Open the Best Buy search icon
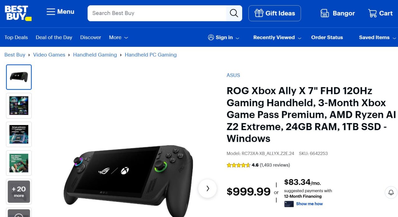 click(234, 13)
